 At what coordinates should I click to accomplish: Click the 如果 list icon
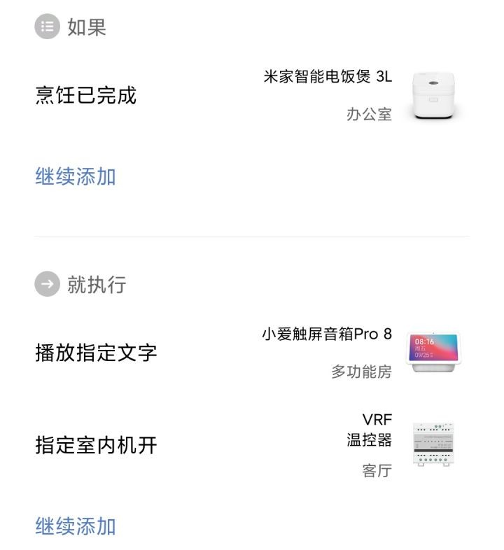47,27
